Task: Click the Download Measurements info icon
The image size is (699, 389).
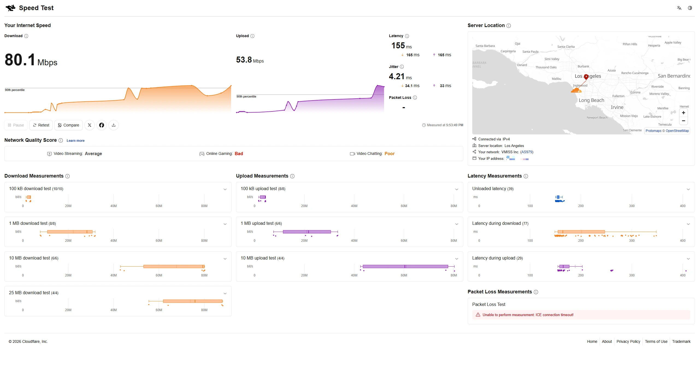Action: [67, 176]
